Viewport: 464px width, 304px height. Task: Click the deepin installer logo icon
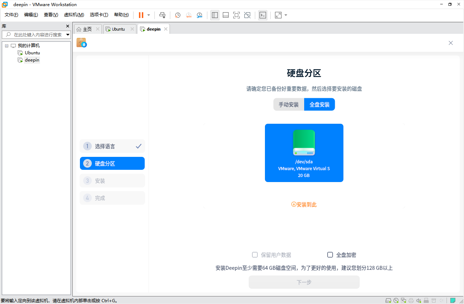click(82, 42)
